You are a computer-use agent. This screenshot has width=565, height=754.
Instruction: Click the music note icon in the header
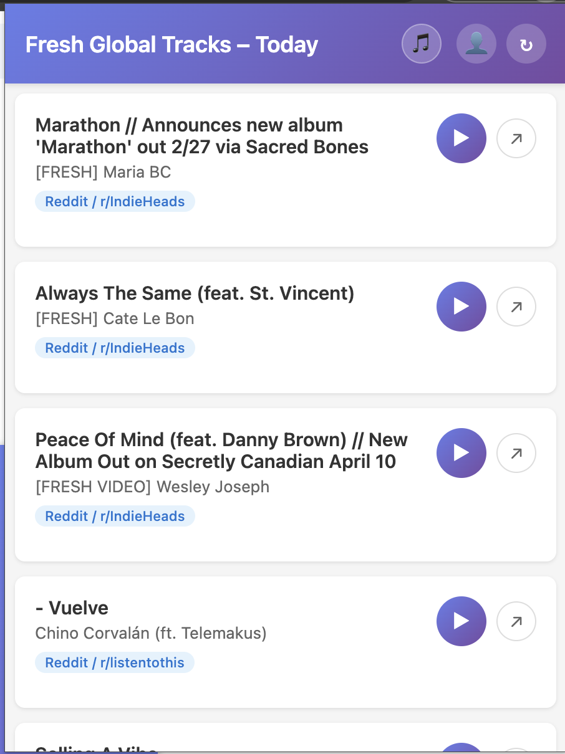coord(421,44)
